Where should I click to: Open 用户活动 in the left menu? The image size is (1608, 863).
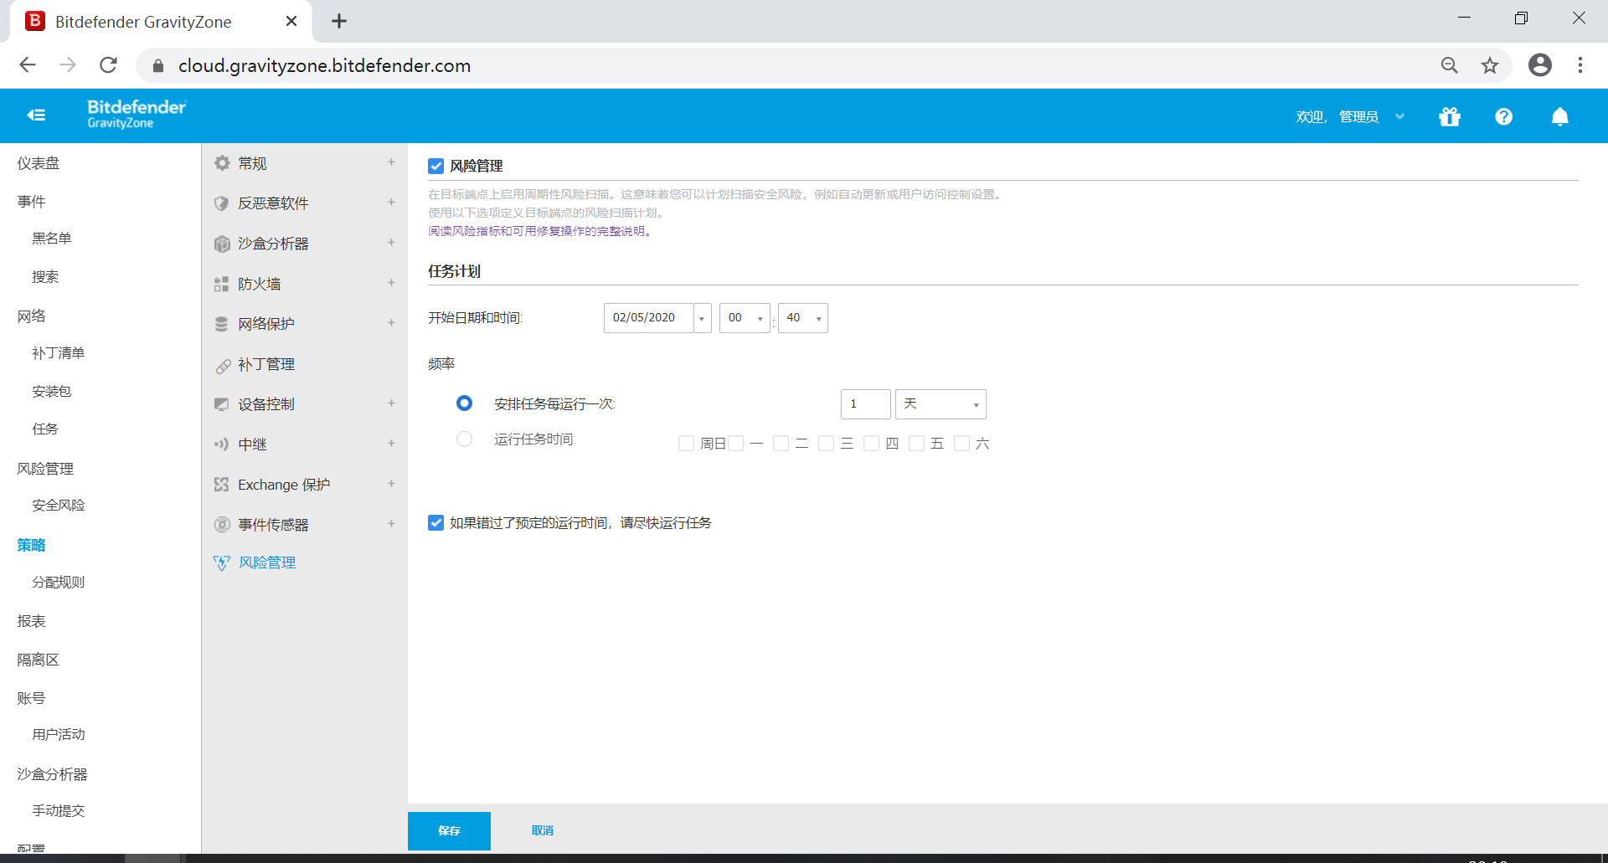(59, 735)
